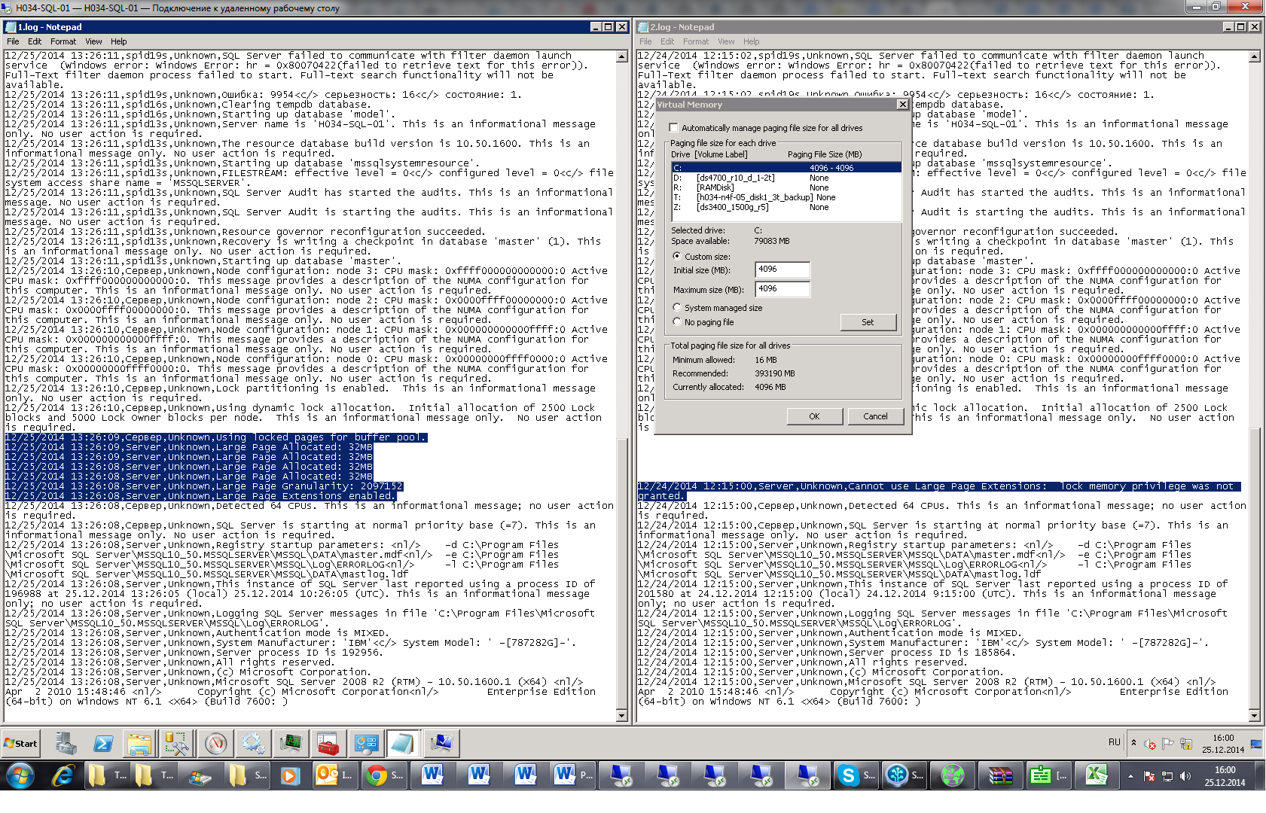Open Format menu in 2.log Notepad

696,41
